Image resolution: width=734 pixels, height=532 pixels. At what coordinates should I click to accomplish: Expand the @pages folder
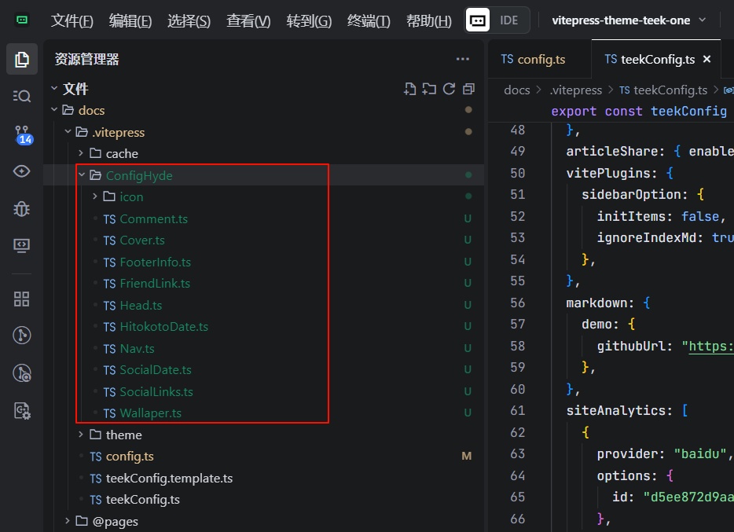[x=115, y=521]
